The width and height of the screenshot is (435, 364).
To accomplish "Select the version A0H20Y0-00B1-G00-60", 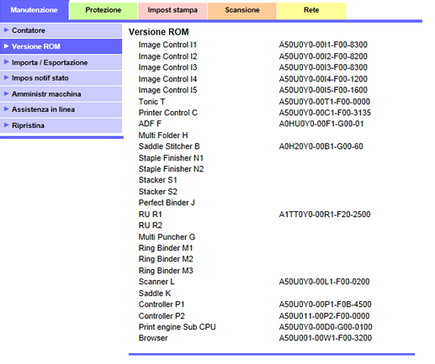I will coord(321,146).
